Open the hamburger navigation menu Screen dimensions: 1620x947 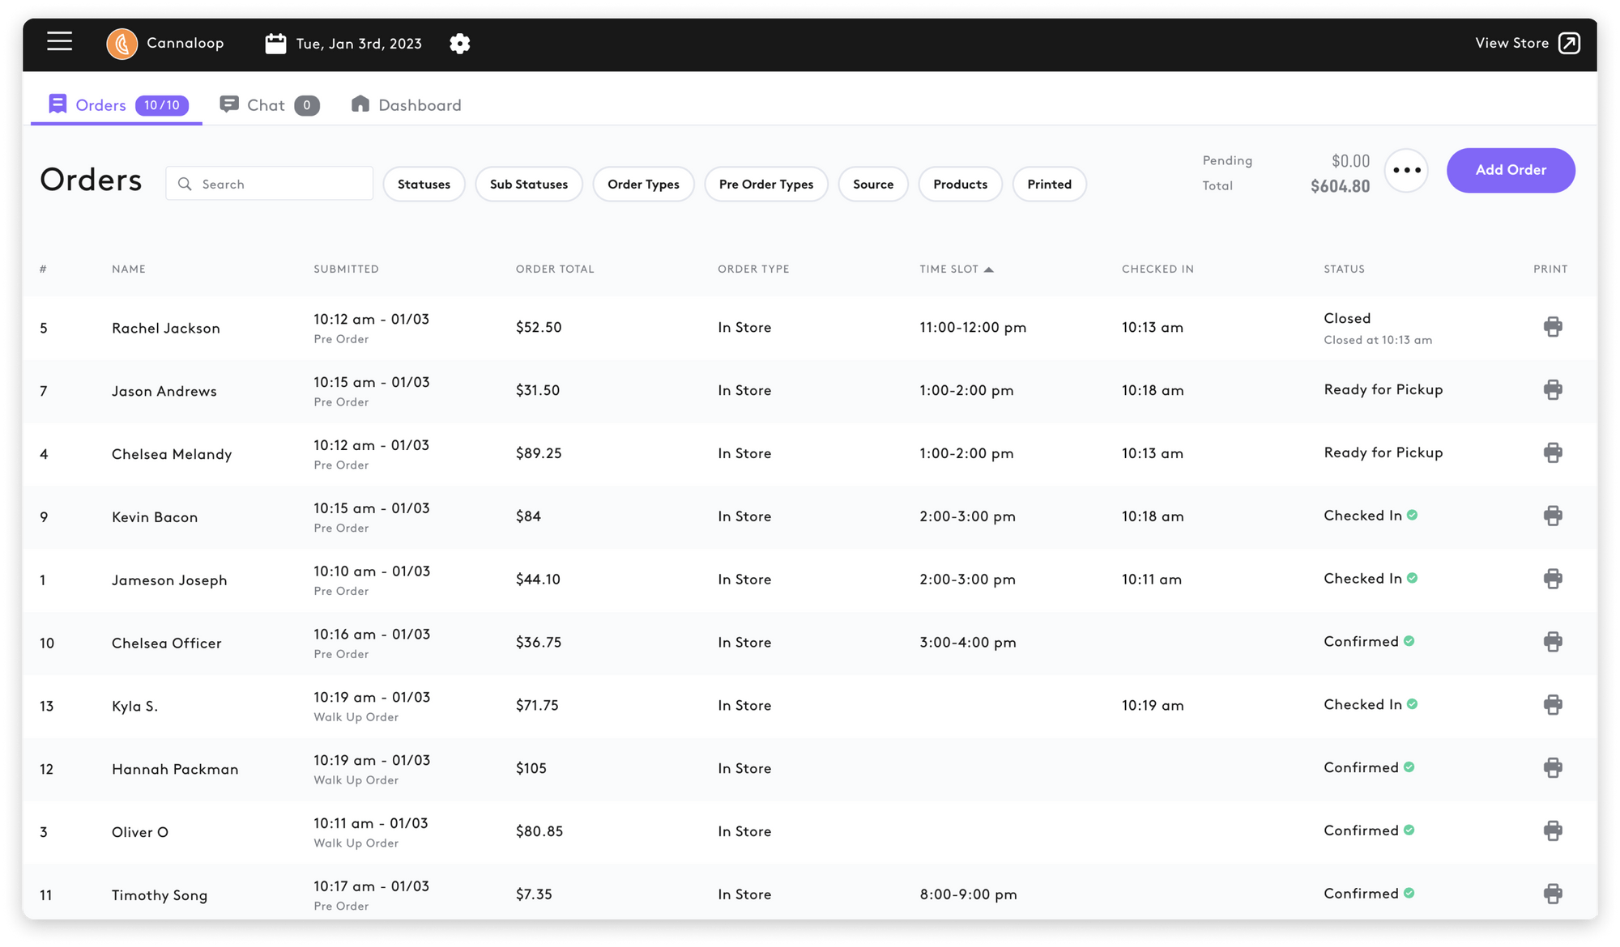click(59, 42)
